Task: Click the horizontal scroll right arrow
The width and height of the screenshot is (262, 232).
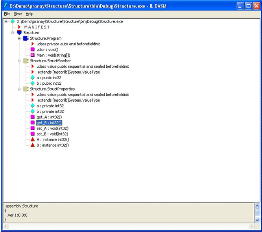Action: point(251,226)
